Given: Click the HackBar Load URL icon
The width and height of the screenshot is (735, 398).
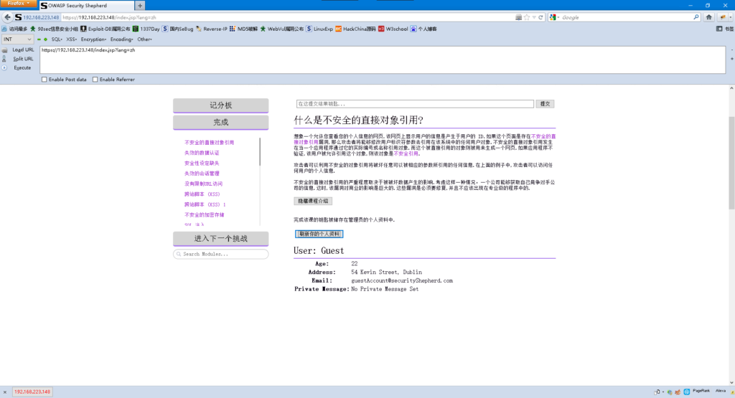Looking at the screenshot, I should (x=4, y=49).
